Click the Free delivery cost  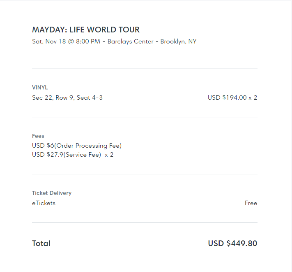(x=251, y=203)
